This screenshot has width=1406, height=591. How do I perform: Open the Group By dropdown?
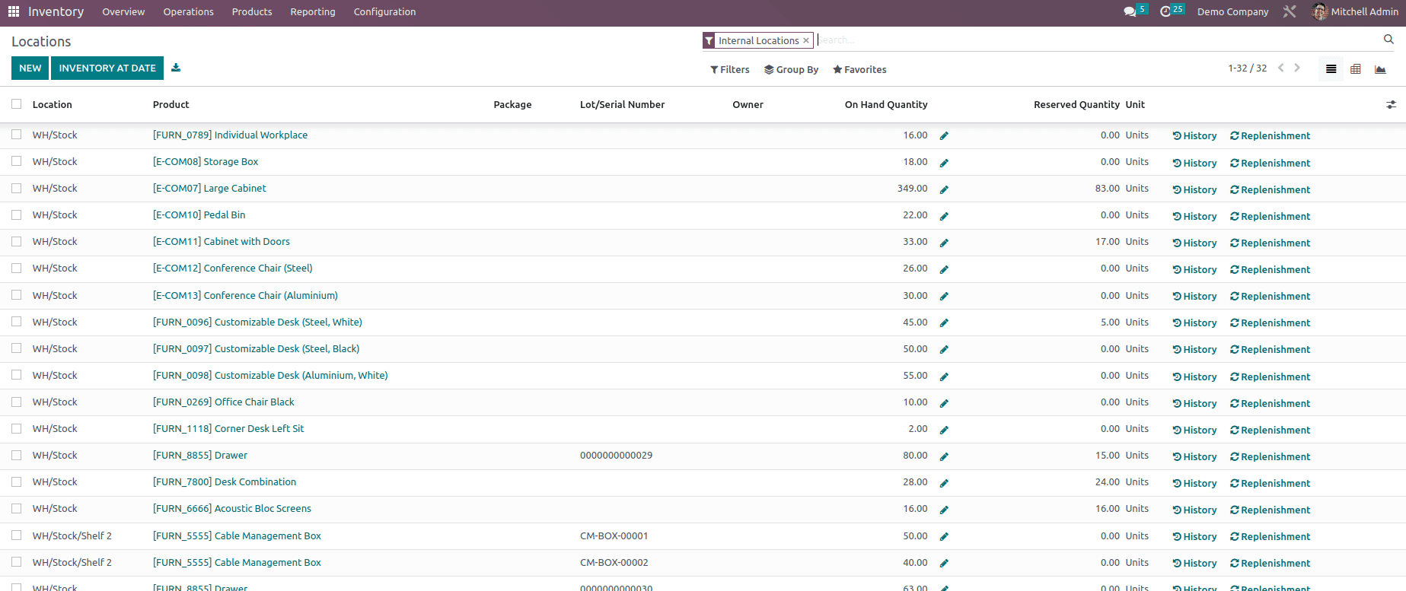click(791, 69)
